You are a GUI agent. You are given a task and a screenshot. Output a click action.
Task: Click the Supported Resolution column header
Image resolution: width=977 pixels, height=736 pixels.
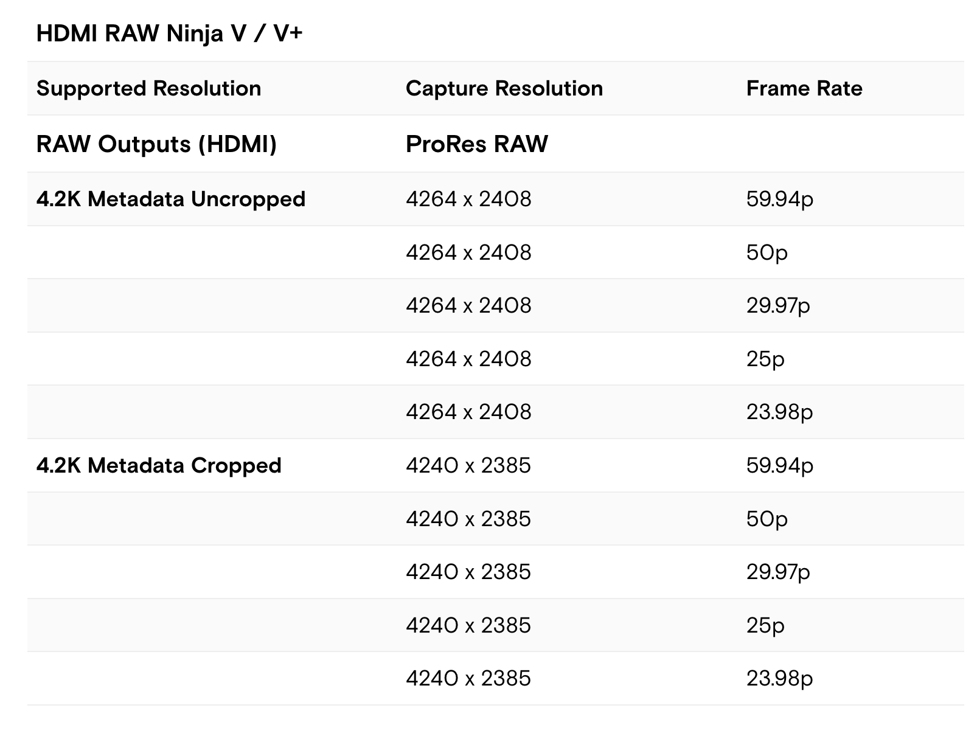[148, 89]
